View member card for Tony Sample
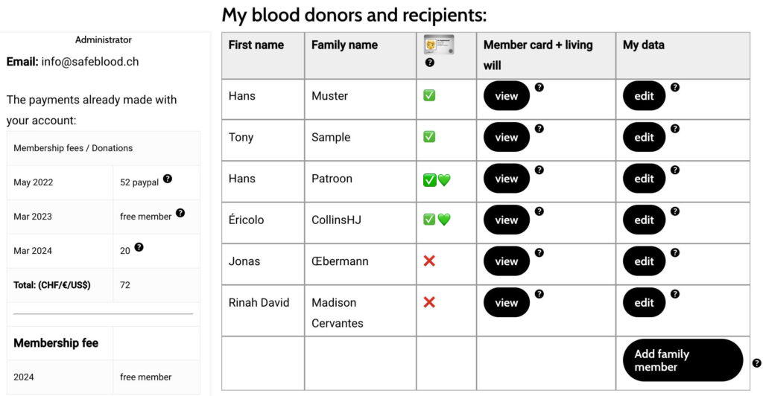Image resolution: width=763 pixels, height=396 pixels. 507,138
